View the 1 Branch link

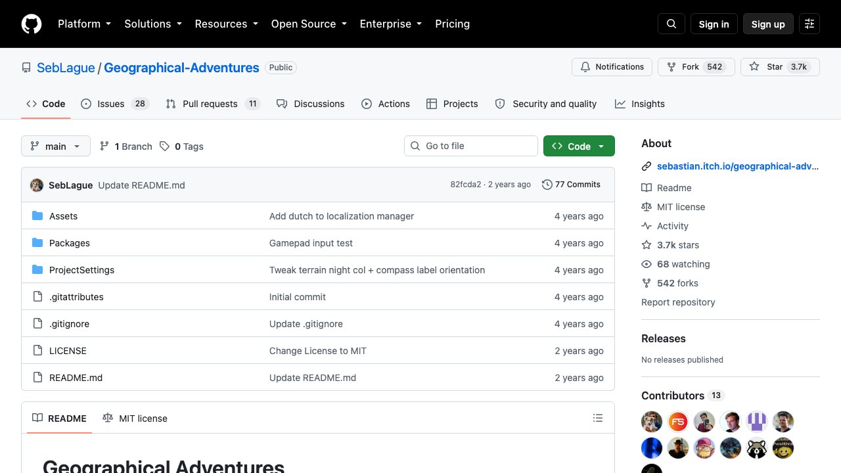click(x=125, y=146)
